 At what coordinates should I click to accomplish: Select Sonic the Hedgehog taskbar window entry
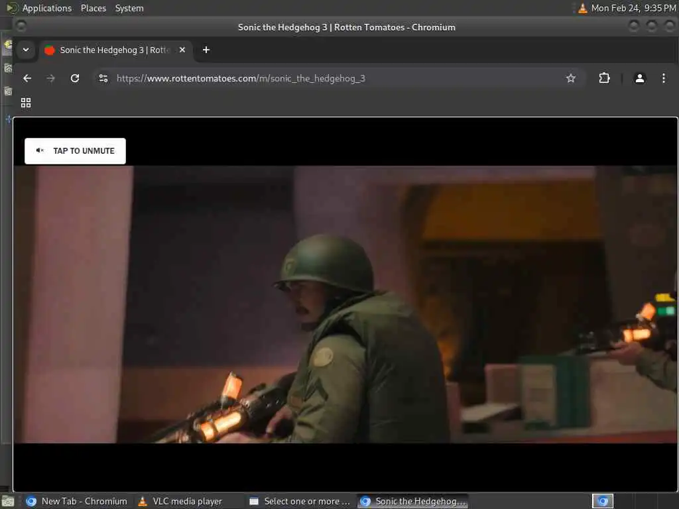(414, 501)
